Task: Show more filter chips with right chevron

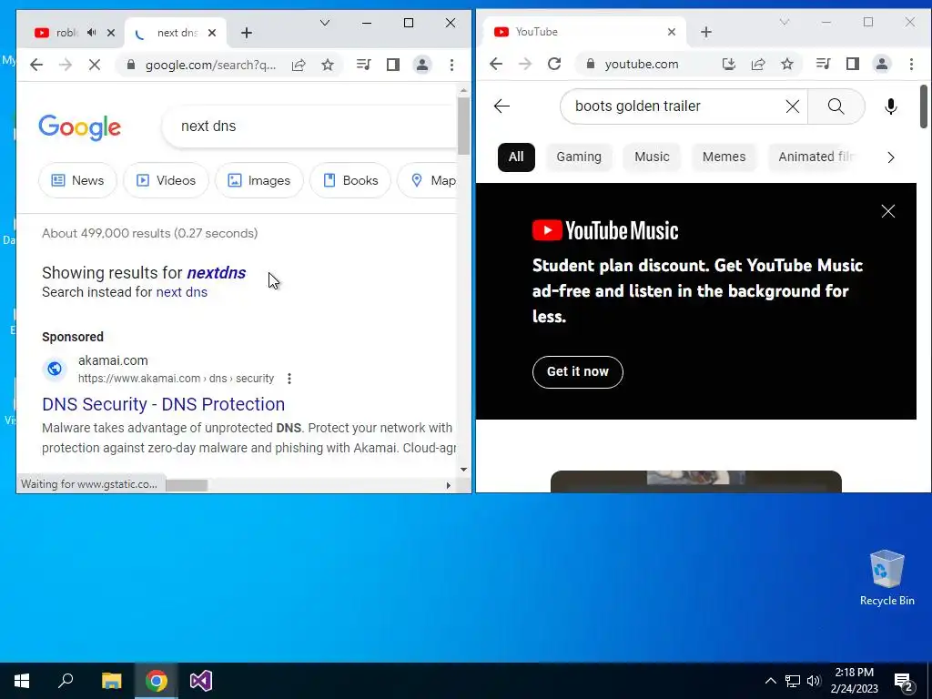Action: coord(890,157)
